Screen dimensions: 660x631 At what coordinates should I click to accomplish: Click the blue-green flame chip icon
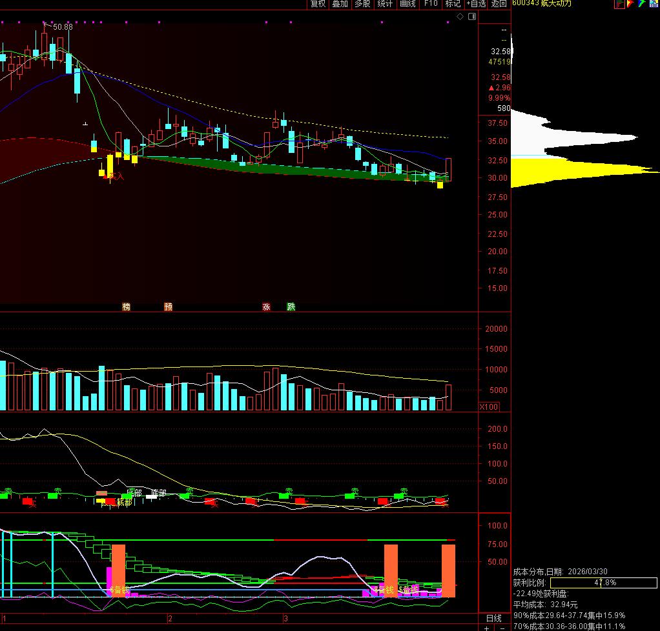(641, 4)
